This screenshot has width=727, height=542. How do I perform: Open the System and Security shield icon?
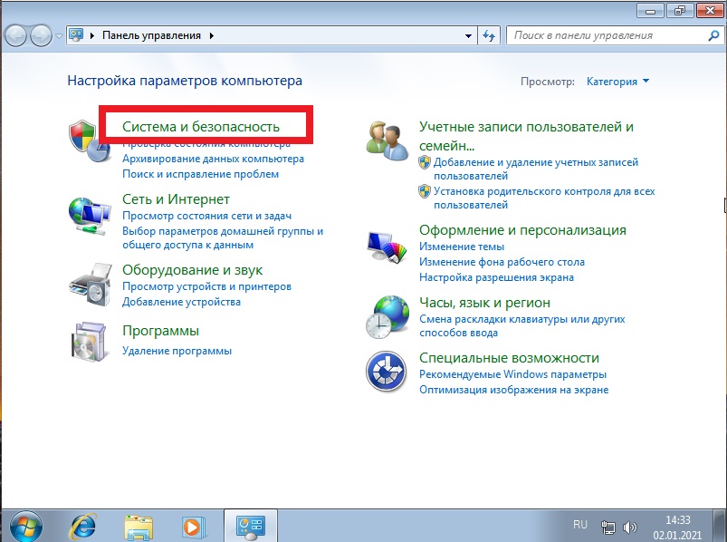(x=90, y=140)
